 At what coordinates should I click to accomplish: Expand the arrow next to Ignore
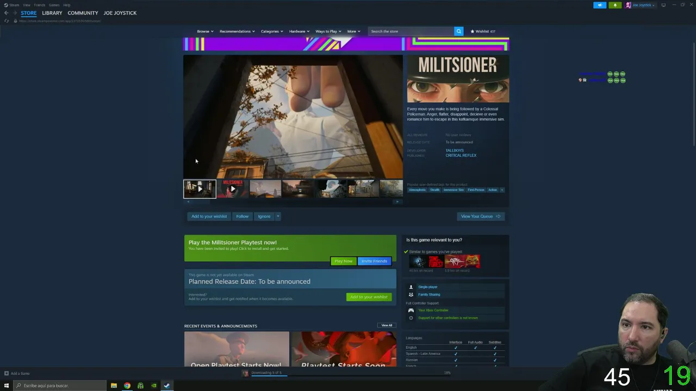click(278, 216)
